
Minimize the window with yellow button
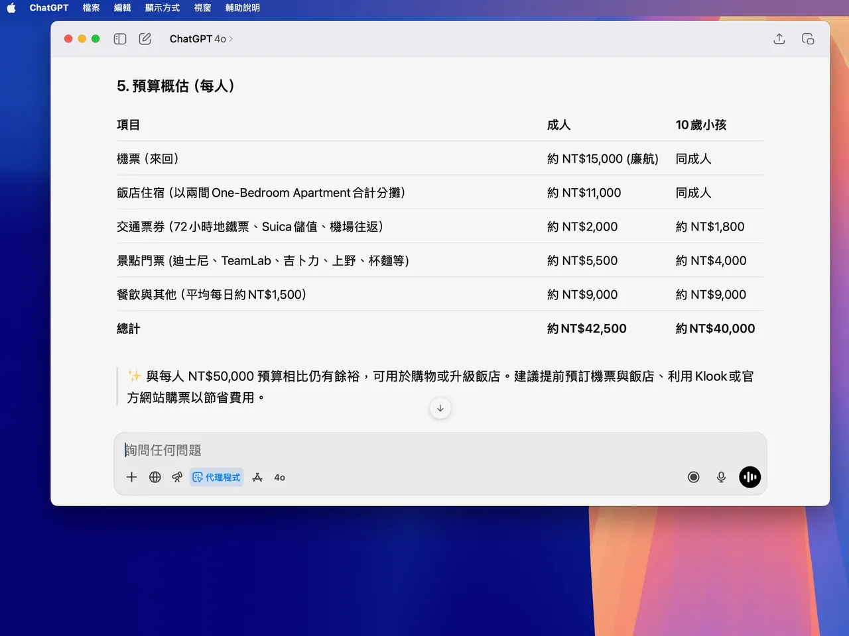point(82,39)
